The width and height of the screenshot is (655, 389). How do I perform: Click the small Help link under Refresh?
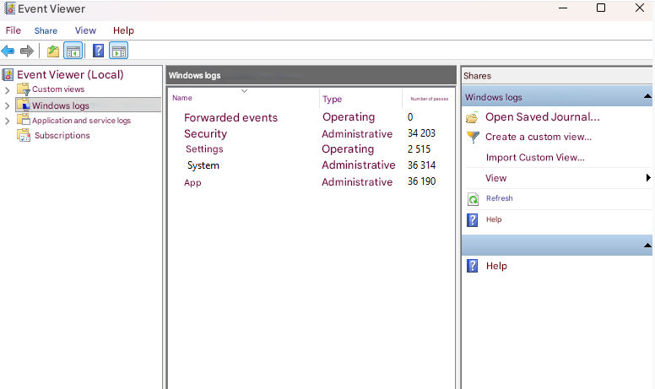[494, 219]
